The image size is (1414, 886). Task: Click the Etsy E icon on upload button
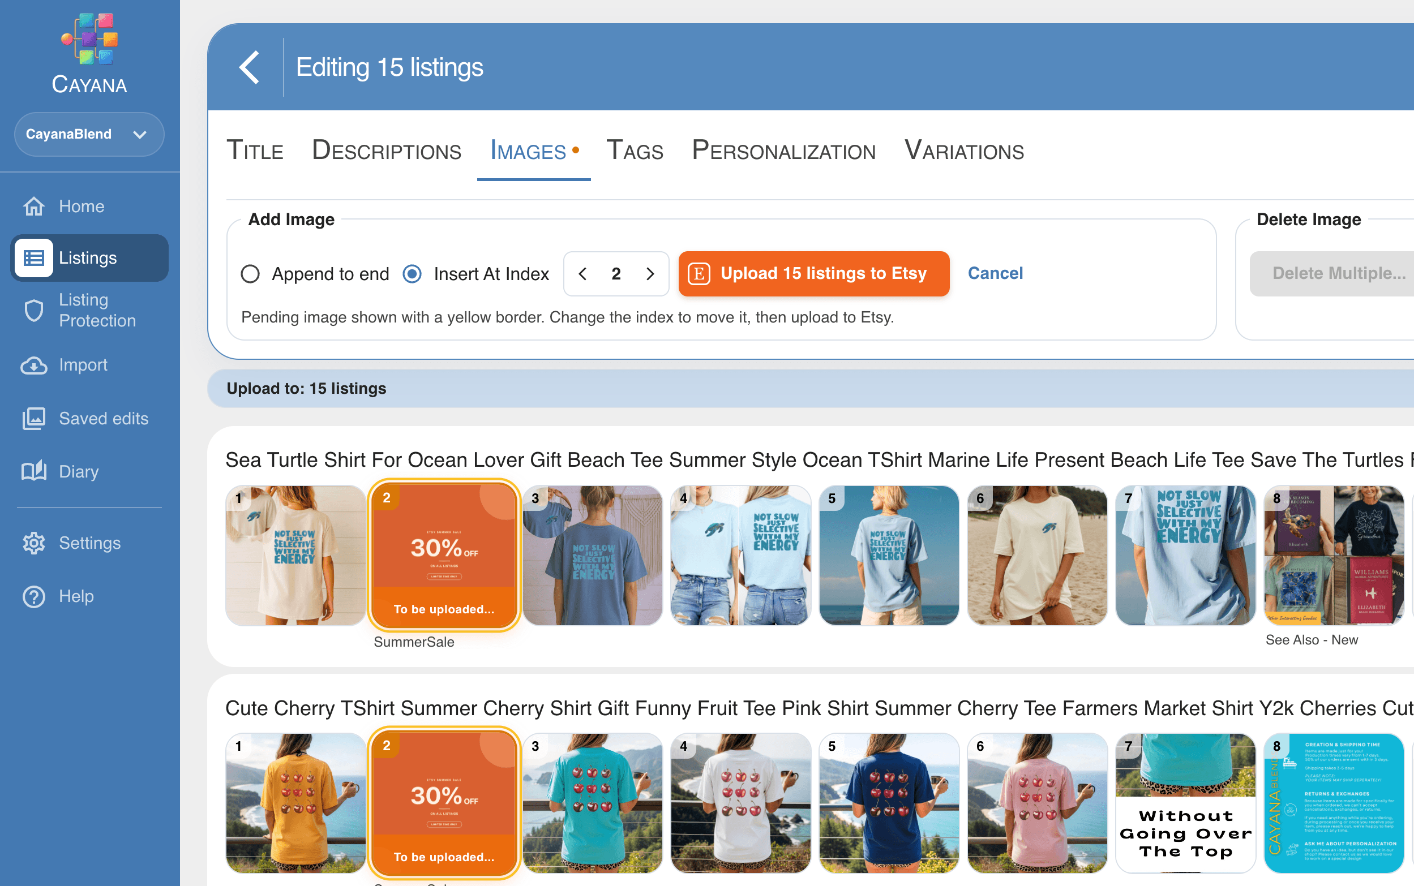(x=699, y=274)
